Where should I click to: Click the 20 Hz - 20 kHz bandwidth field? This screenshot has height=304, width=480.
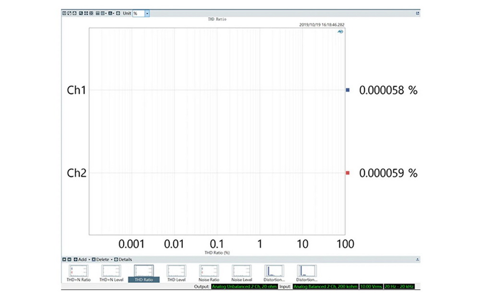[398, 286]
